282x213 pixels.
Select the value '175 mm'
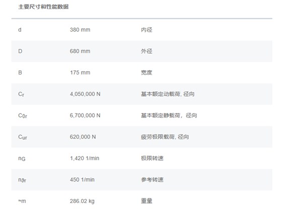tap(80, 72)
